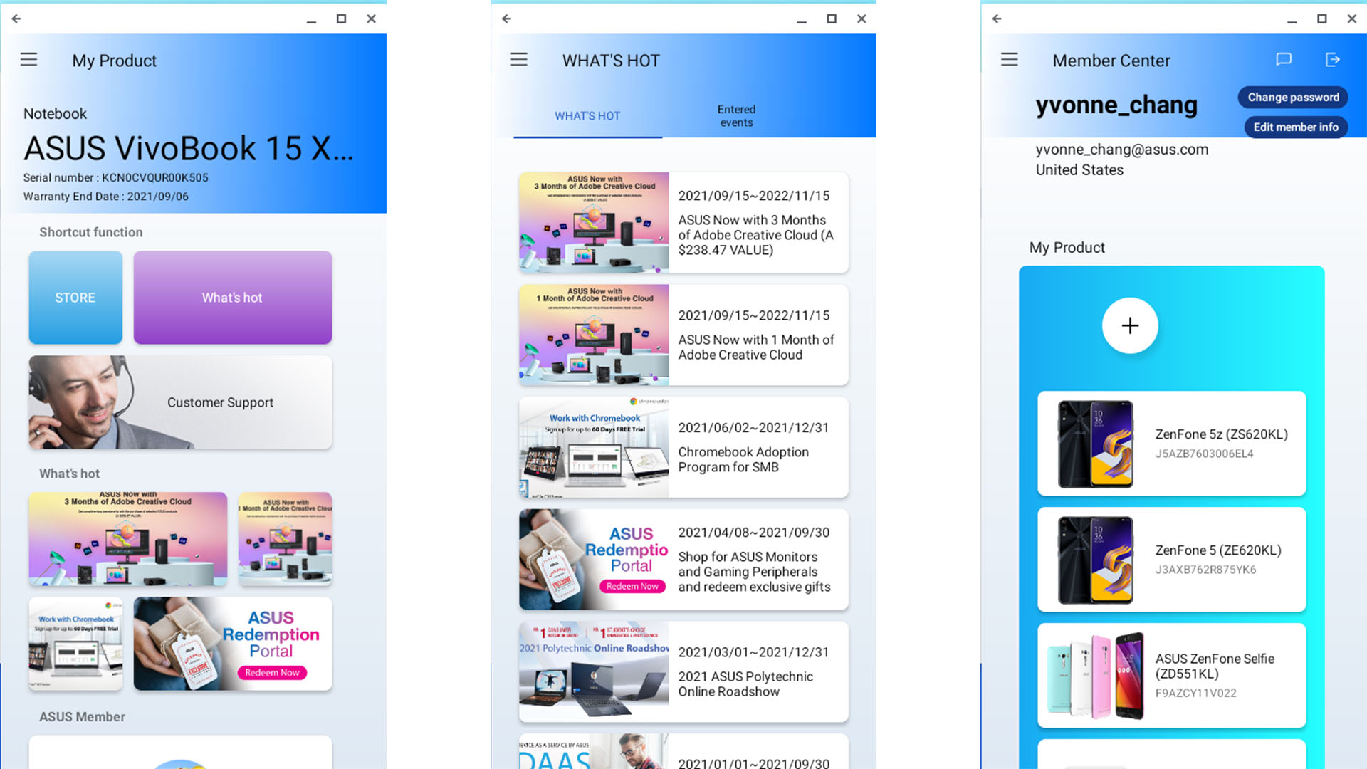Click the message chat icon in Member Center
This screenshot has width=1367, height=769.
[x=1283, y=60]
